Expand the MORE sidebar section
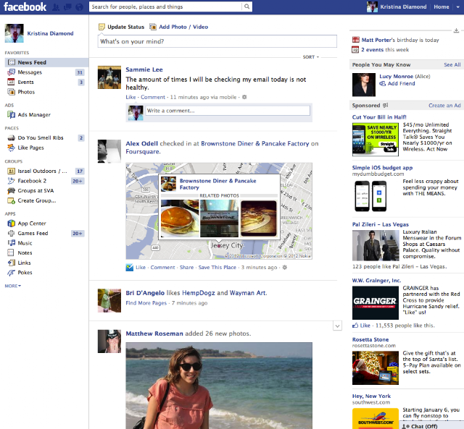464x429 pixels. (x=13, y=286)
